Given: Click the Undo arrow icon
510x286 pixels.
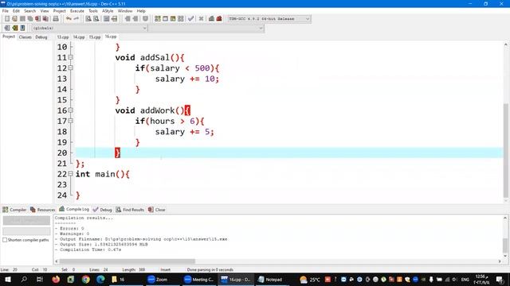Looking at the screenshot, I should (69, 19).
